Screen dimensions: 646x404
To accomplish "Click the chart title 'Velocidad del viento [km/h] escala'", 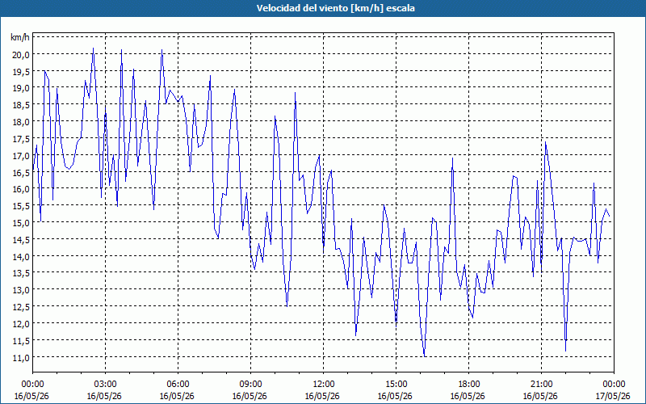I will pyautogui.click(x=335, y=8).
